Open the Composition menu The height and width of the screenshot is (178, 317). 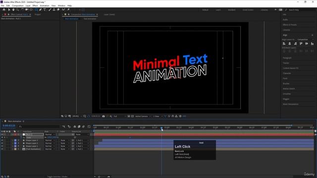coord(18,5)
